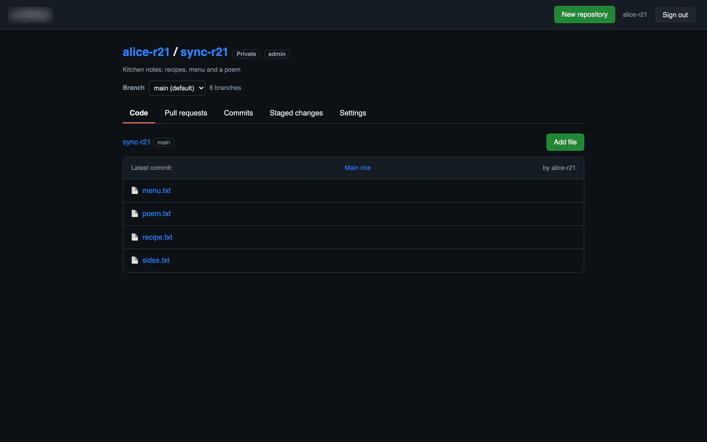
Task: Open the sync-r21 repository title link
Action: [x=204, y=52]
